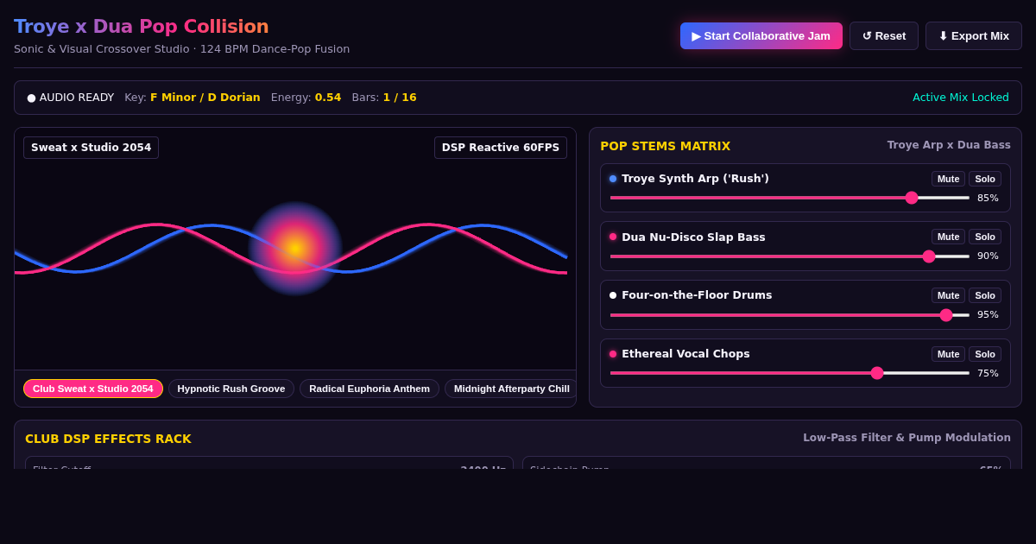Solo Four-on-the-Floor Drums
The width and height of the screenshot is (1036, 544).
pyautogui.click(x=985, y=295)
